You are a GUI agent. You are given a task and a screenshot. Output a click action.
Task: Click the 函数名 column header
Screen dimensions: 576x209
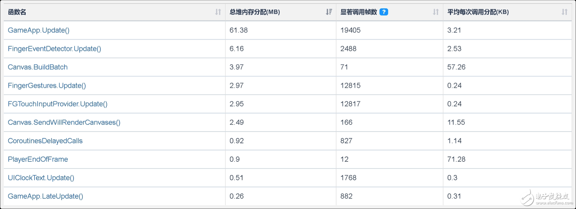(17, 12)
